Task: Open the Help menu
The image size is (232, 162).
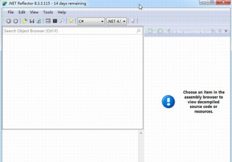Action: tap(62, 12)
